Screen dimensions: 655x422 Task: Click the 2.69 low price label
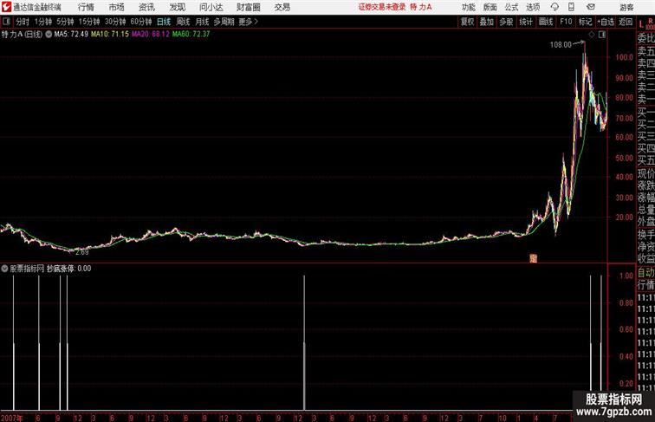[x=81, y=252]
